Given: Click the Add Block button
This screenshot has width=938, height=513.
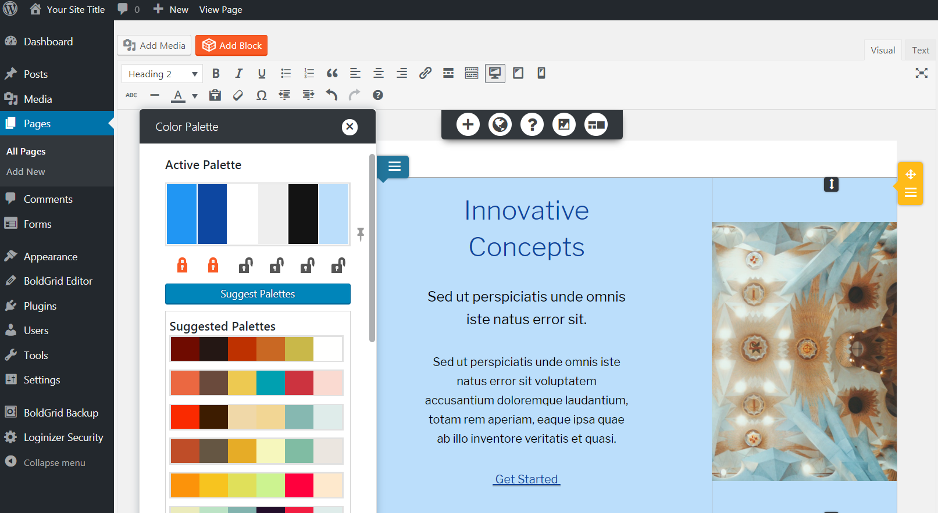Looking at the screenshot, I should [231, 45].
